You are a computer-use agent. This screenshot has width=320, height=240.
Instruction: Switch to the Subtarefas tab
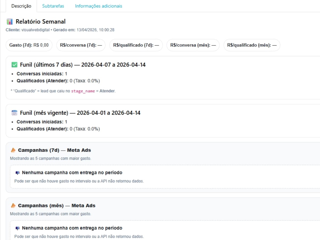point(53,6)
